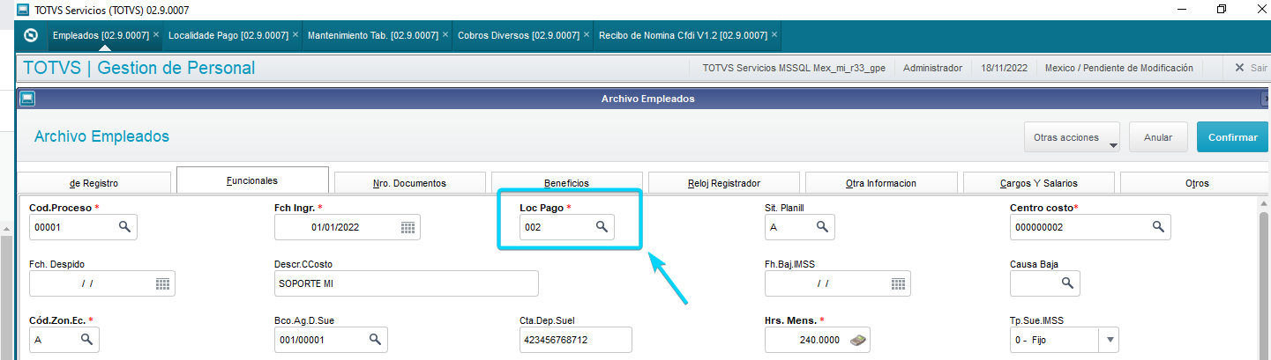Open the search lookup for Causa Baja

coord(1067,283)
